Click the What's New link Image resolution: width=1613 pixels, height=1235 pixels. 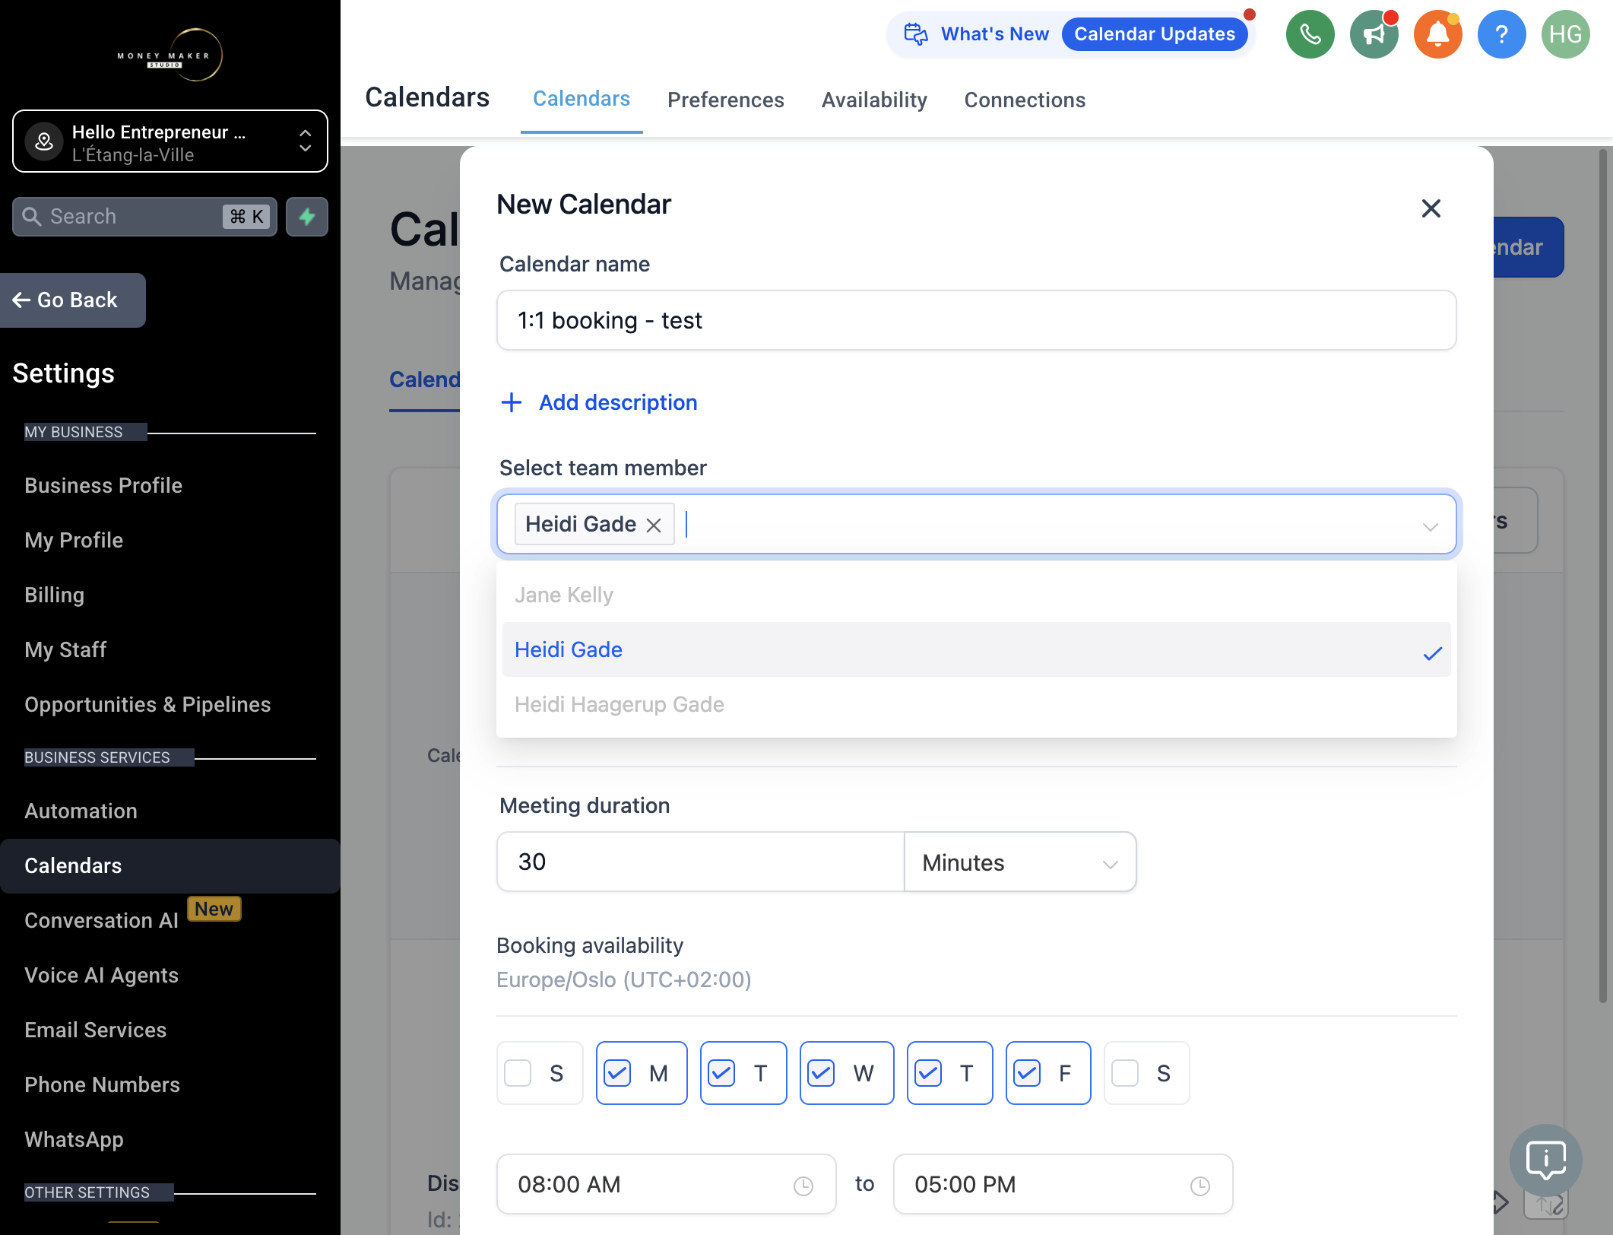995,34
